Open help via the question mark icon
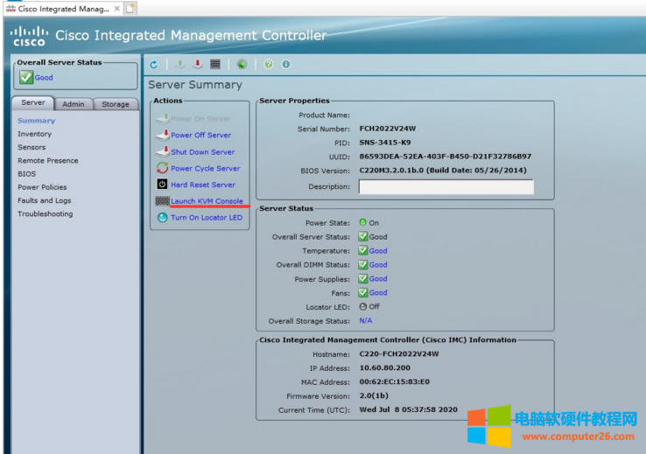The image size is (646, 454). click(x=269, y=65)
